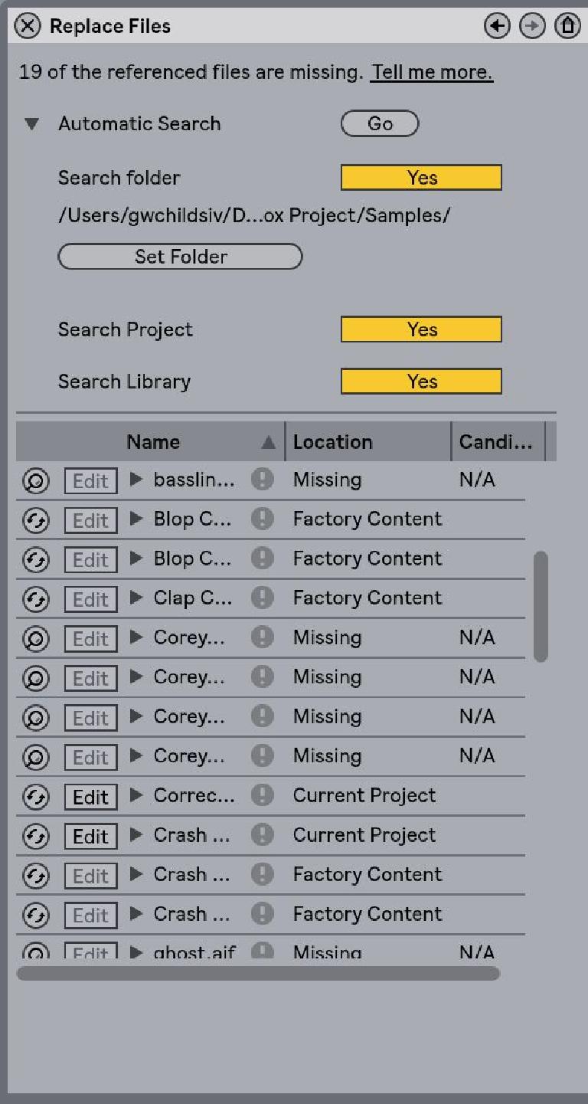The width and height of the screenshot is (588, 1104).
Task: Toggle the Search Library Yes switch
Action: (421, 382)
